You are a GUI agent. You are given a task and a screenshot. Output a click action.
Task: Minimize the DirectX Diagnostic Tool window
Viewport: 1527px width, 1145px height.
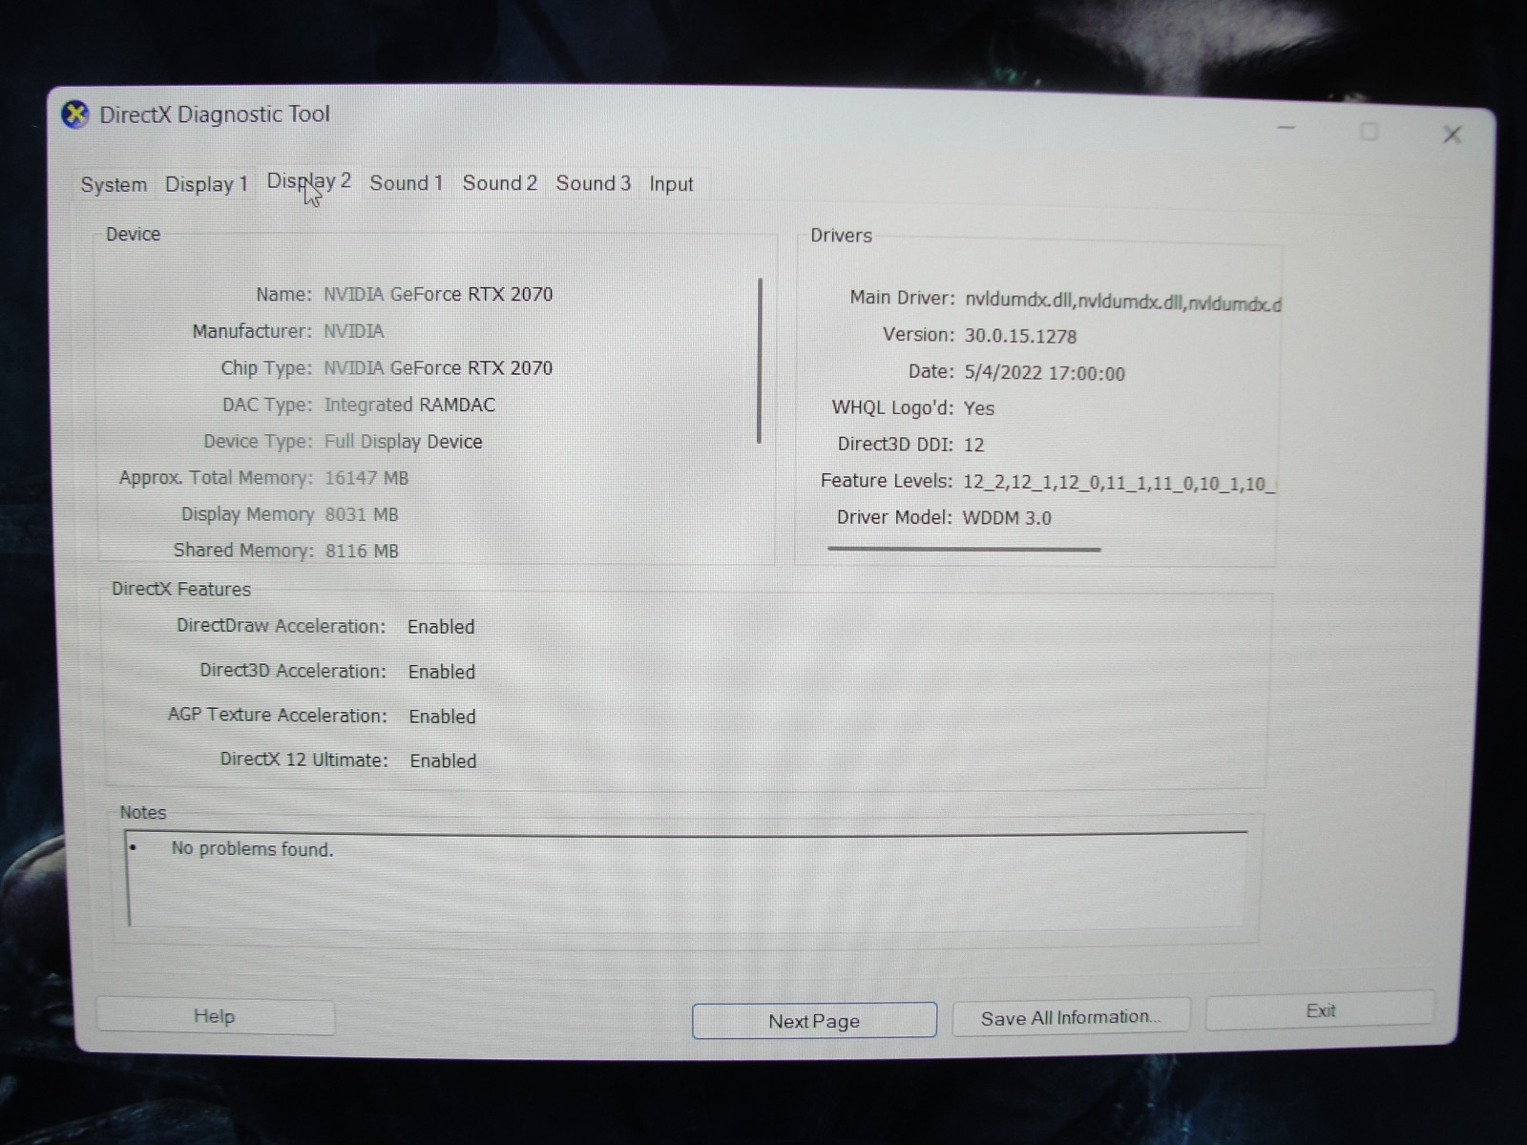click(1286, 128)
